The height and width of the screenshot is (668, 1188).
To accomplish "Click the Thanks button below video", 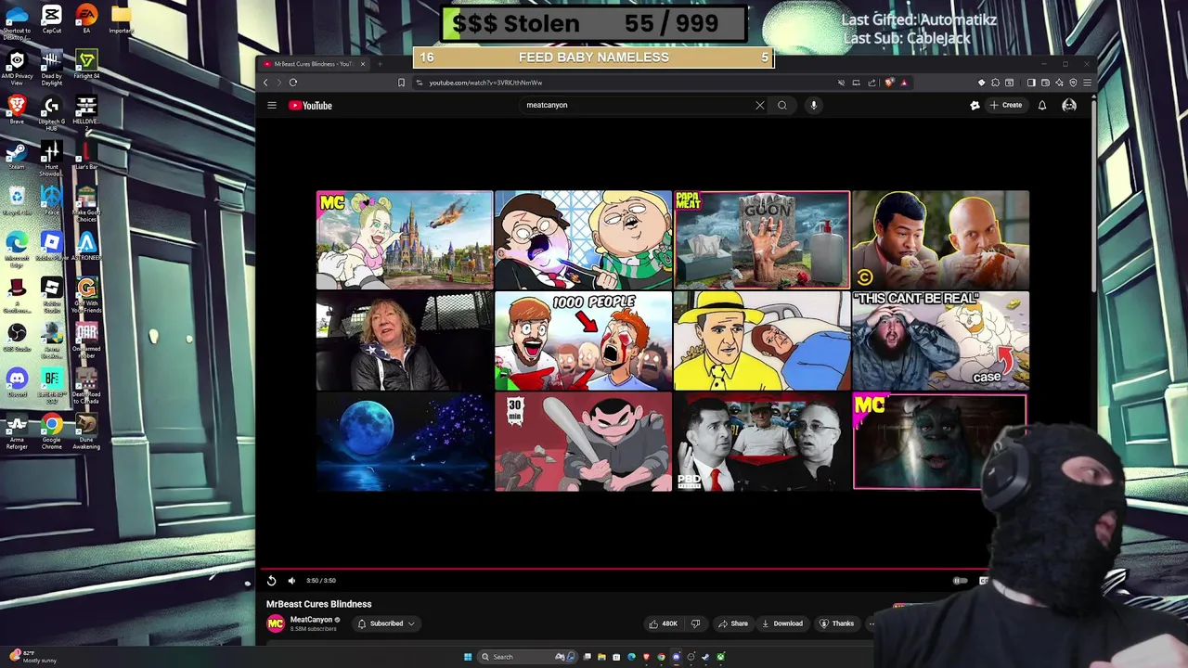I will point(836,623).
